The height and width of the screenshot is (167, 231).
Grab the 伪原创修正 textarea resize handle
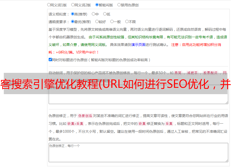[227, 160]
